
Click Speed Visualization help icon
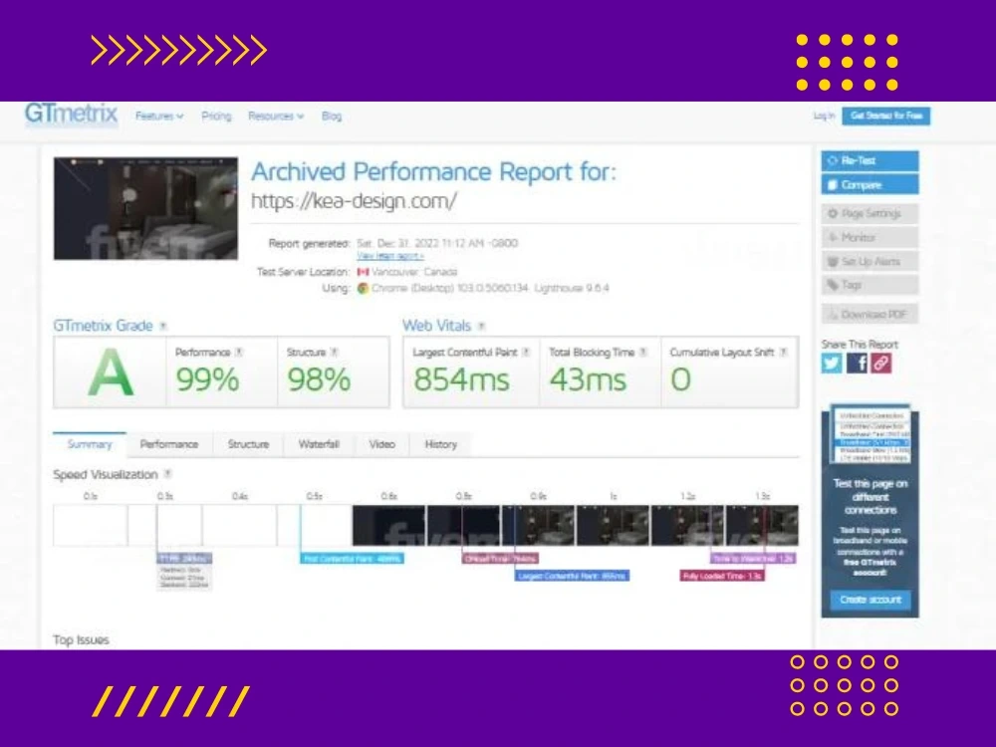(x=167, y=474)
